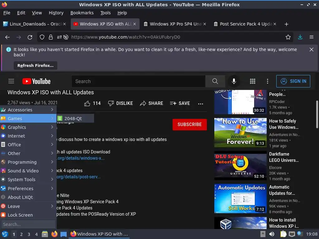Screen dimensions: 319x239
Task: Launch the 2048-Qt game
Action: [x=75, y=119]
